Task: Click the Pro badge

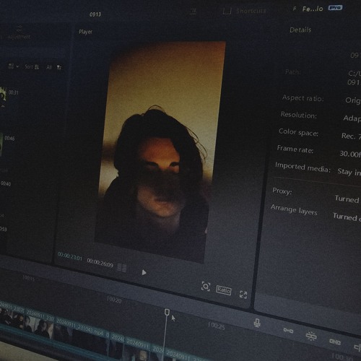Action: pyautogui.click(x=335, y=8)
